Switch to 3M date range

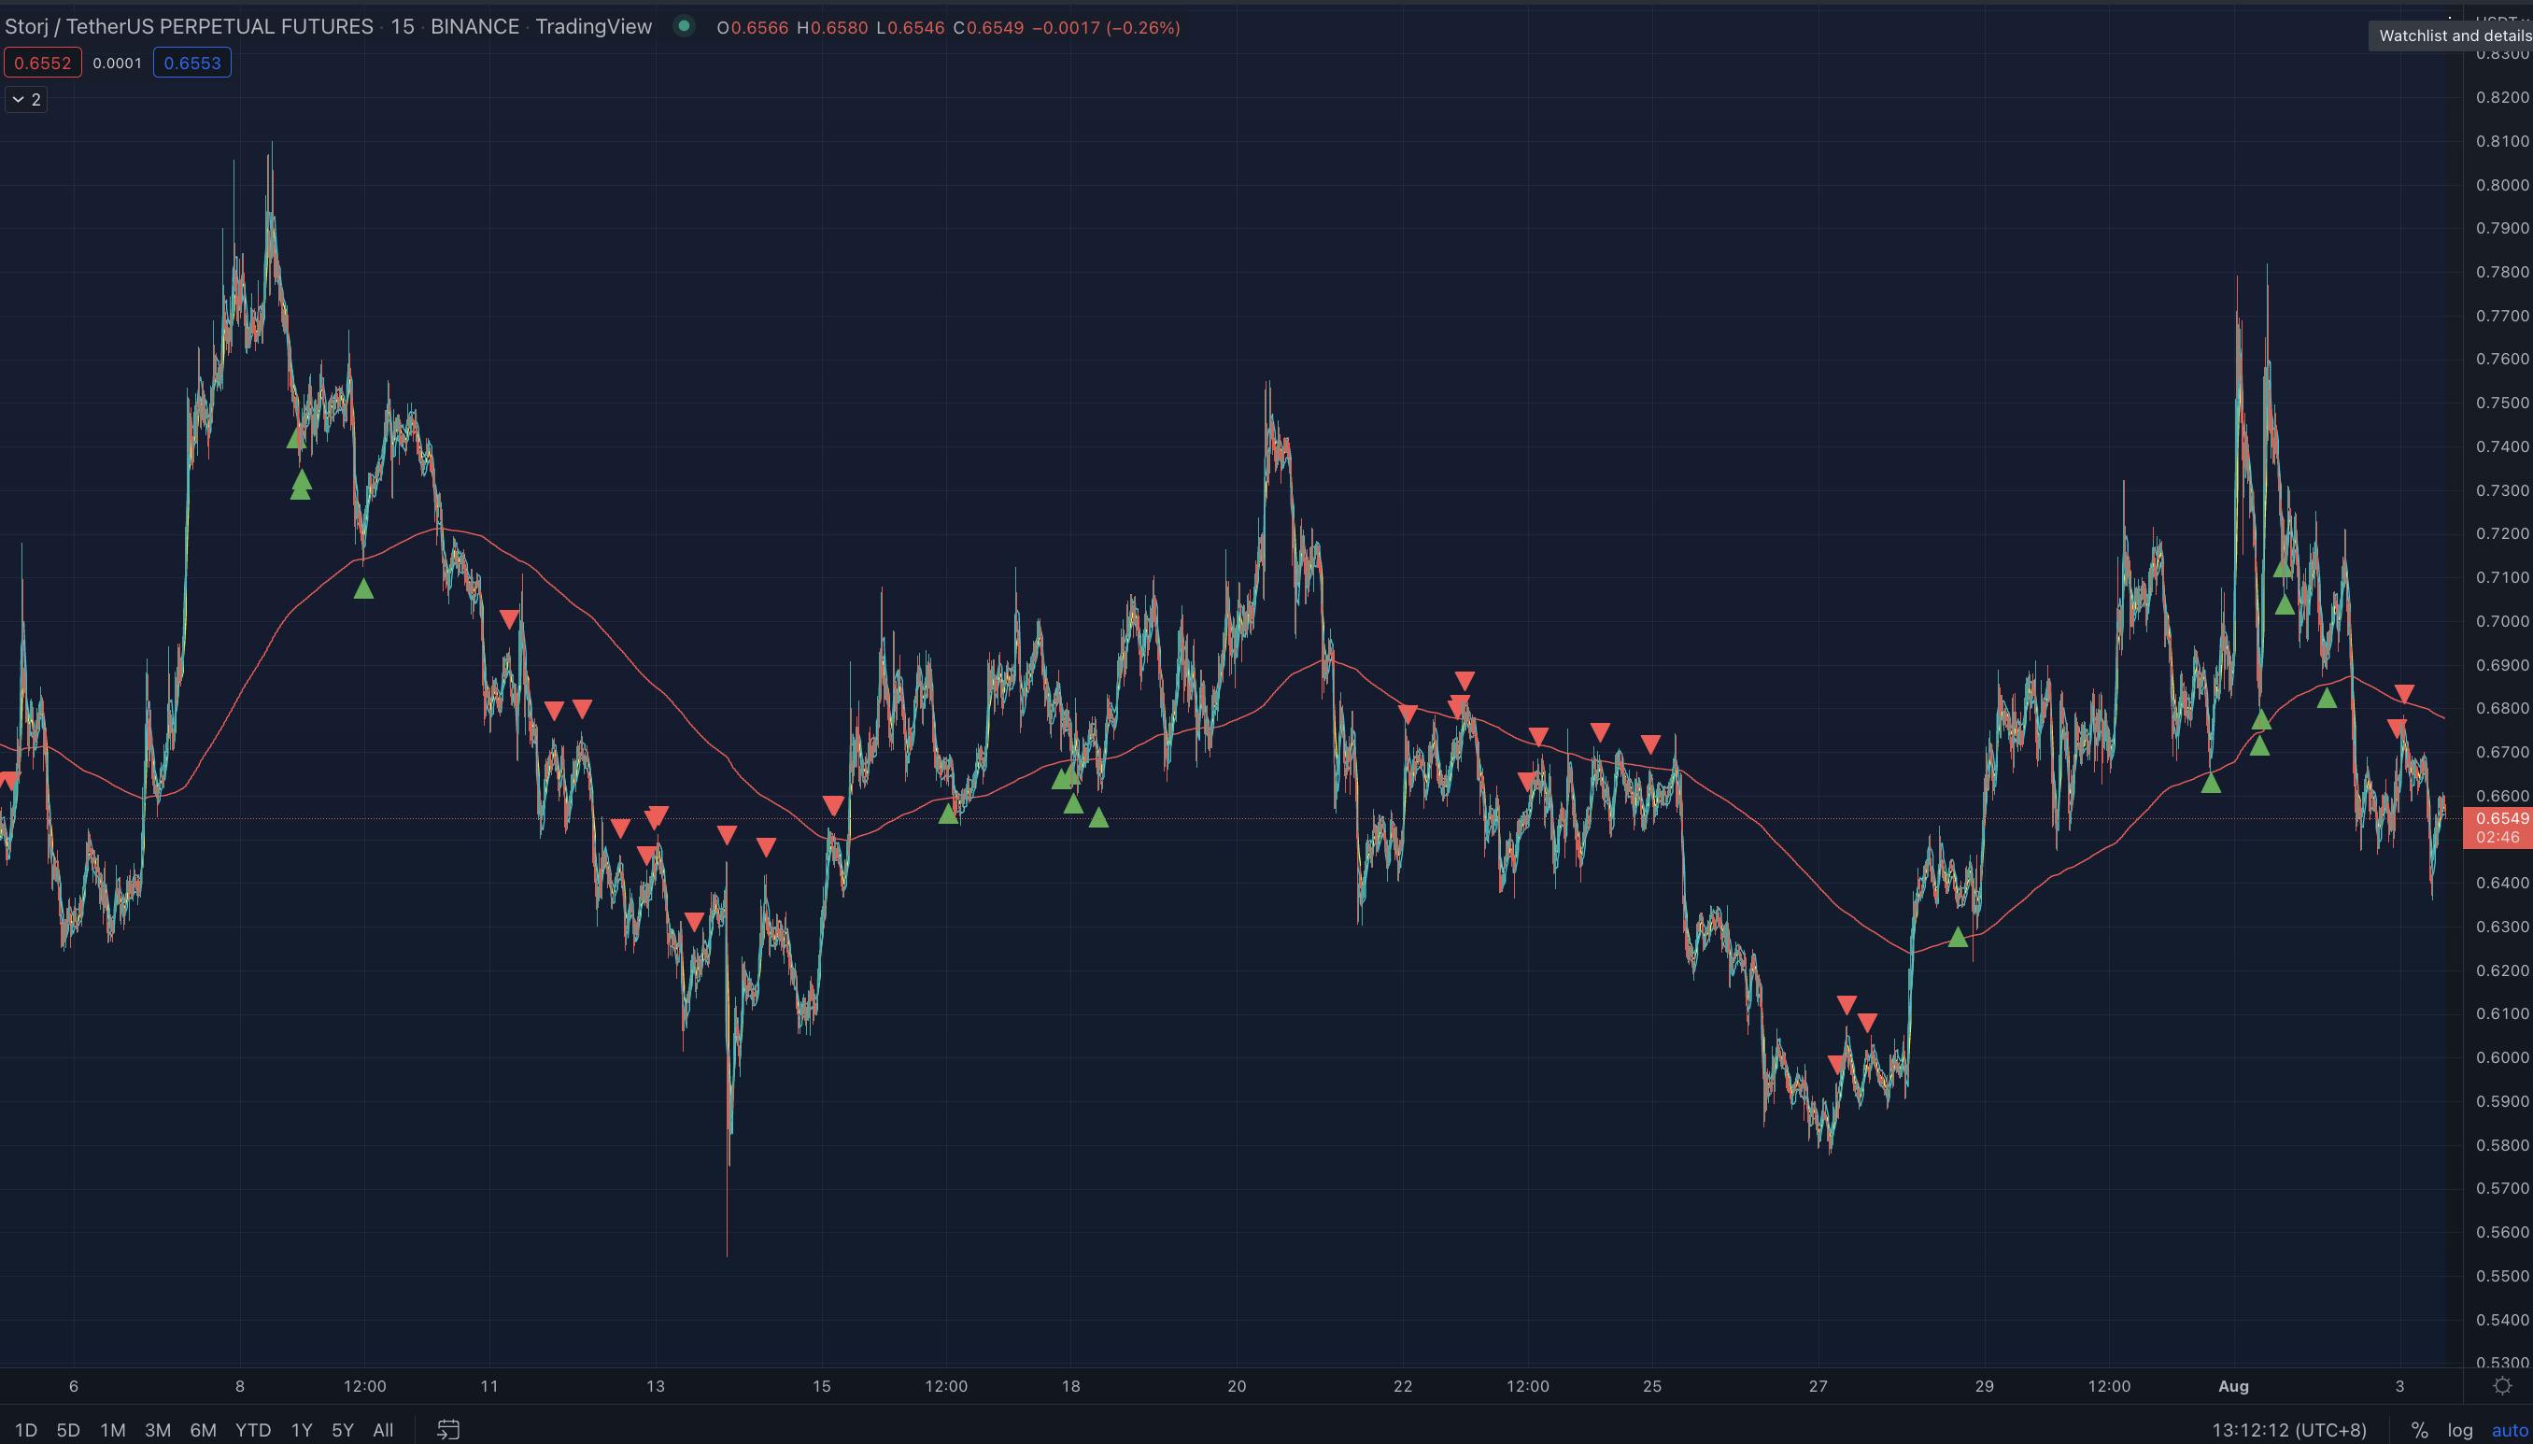point(158,1429)
